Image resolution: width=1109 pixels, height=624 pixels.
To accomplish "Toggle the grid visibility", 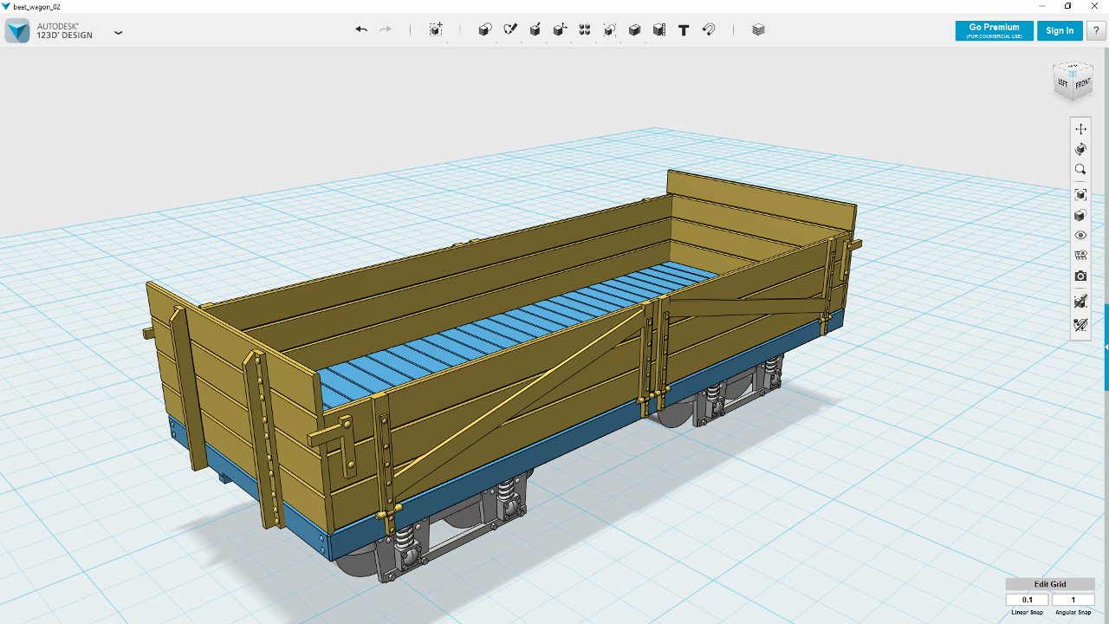I will coord(1080,256).
